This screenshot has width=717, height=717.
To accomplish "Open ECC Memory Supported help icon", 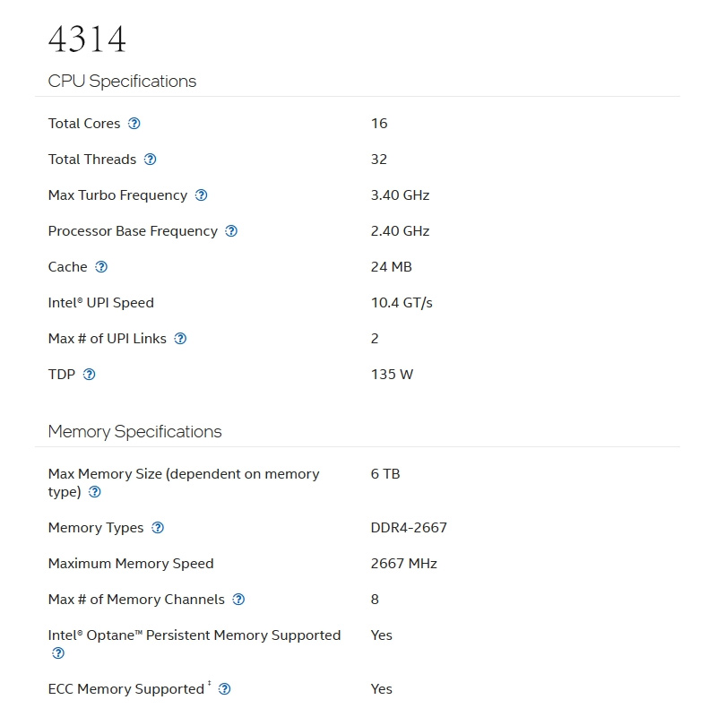I will [225, 689].
